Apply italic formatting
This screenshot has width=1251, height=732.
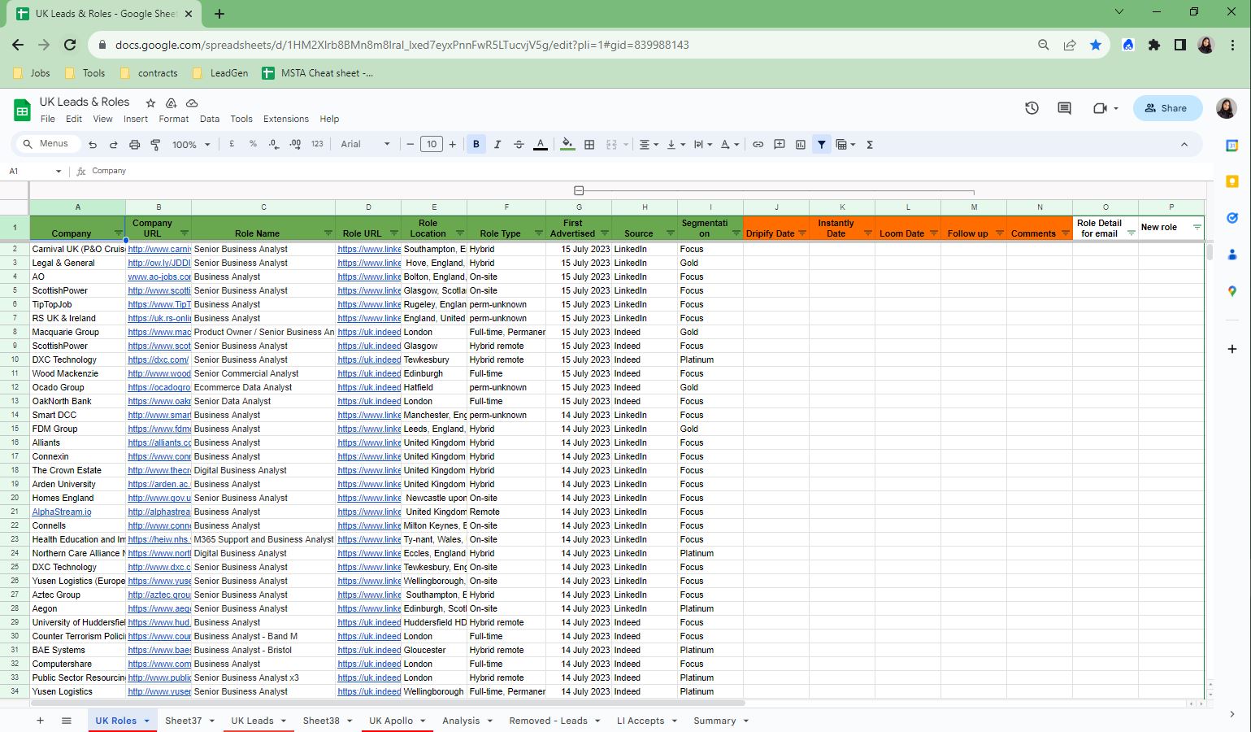click(497, 145)
